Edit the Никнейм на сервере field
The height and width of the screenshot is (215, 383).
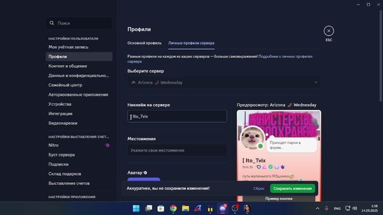(177, 116)
